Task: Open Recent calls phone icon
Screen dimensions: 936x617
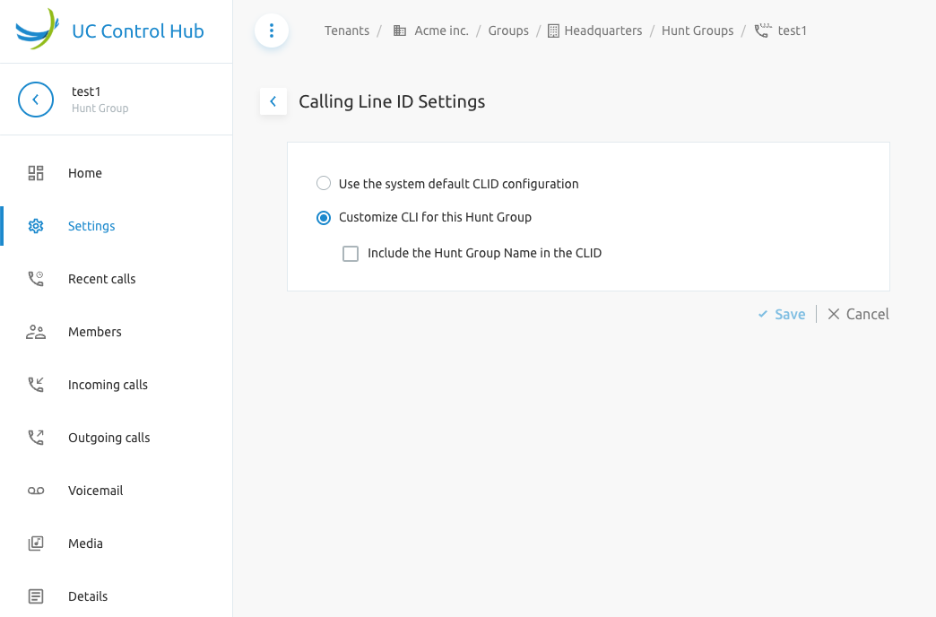Action: 36,279
